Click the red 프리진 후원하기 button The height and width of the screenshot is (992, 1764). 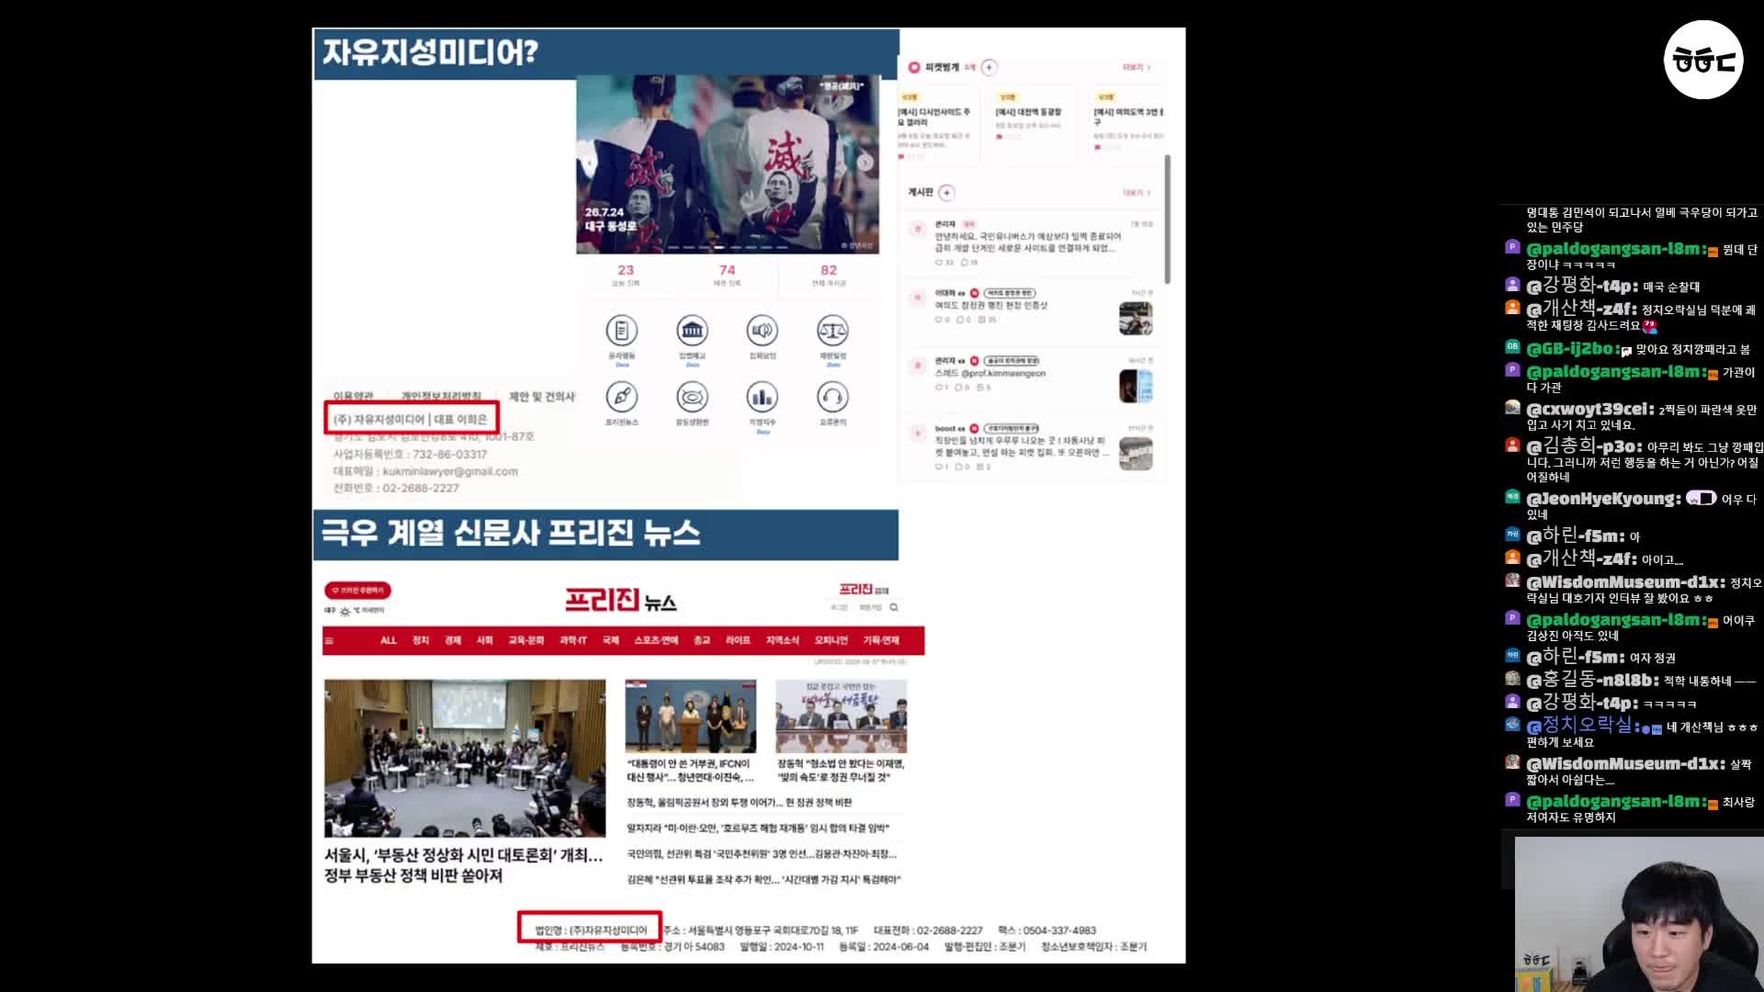click(x=357, y=591)
